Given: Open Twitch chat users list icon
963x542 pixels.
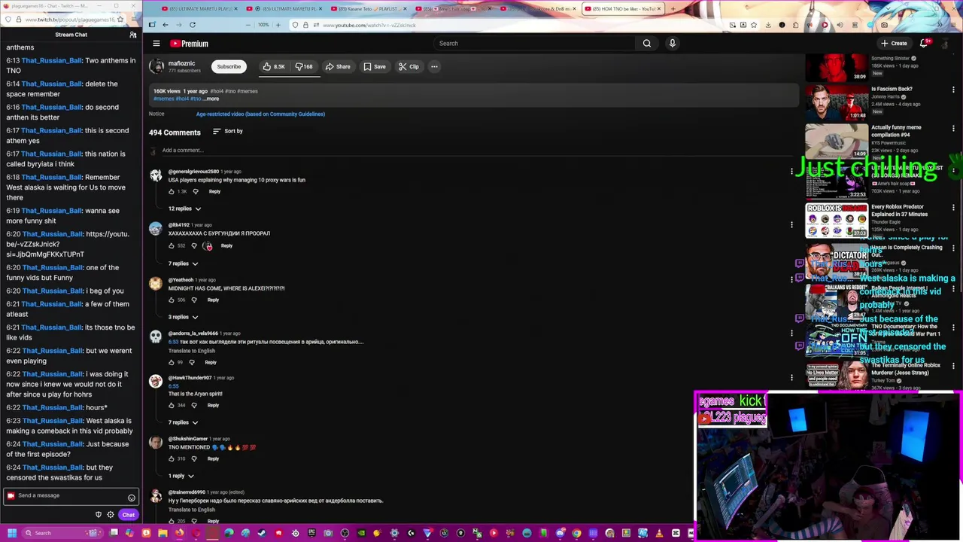Looking at the screenshot, I should coord(132,35).
